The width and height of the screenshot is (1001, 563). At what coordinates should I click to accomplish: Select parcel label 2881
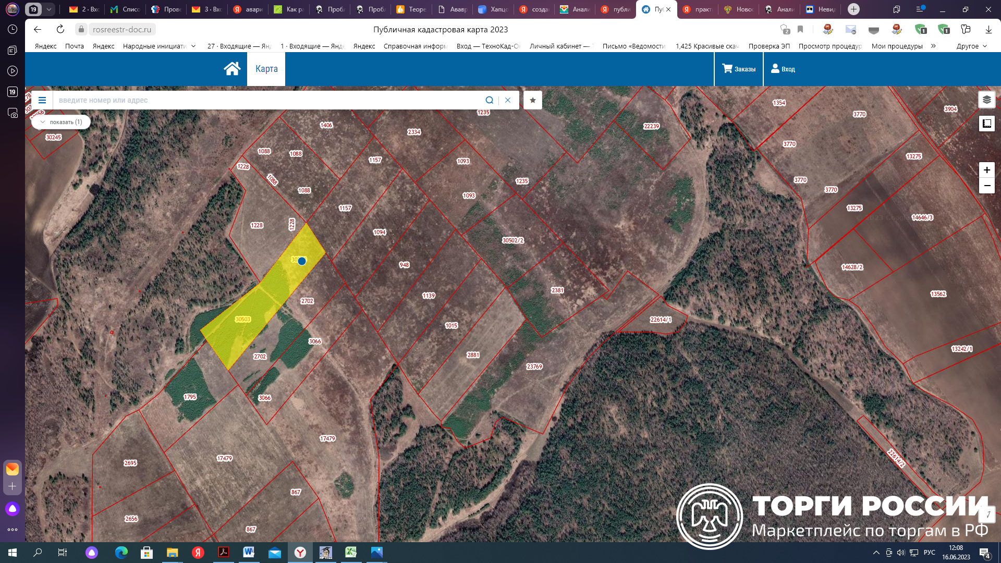pyautogui.click(x=473, y=355)
